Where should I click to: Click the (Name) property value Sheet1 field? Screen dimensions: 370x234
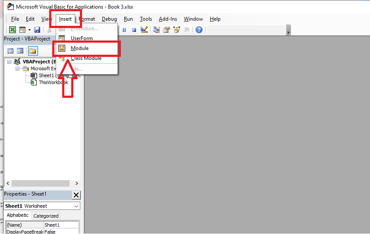pyautogui.click(x=61, y=225)
